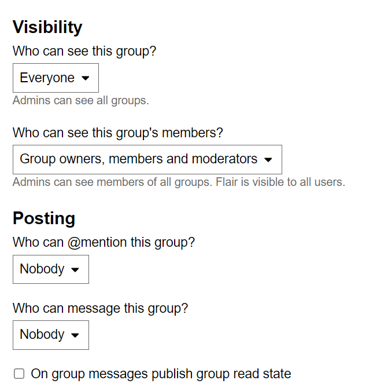Expand the "Who can message this group?" dropdown
373x391 pixels.
(50, 335)
